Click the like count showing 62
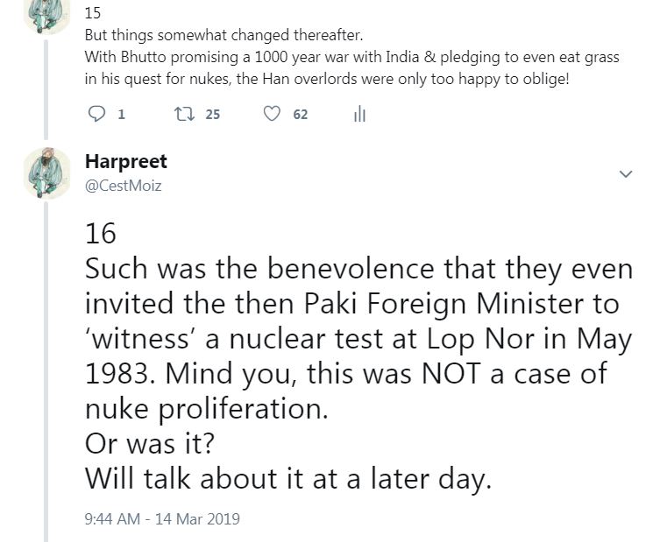This screenshot has width=660, height=542. (300, 115)
